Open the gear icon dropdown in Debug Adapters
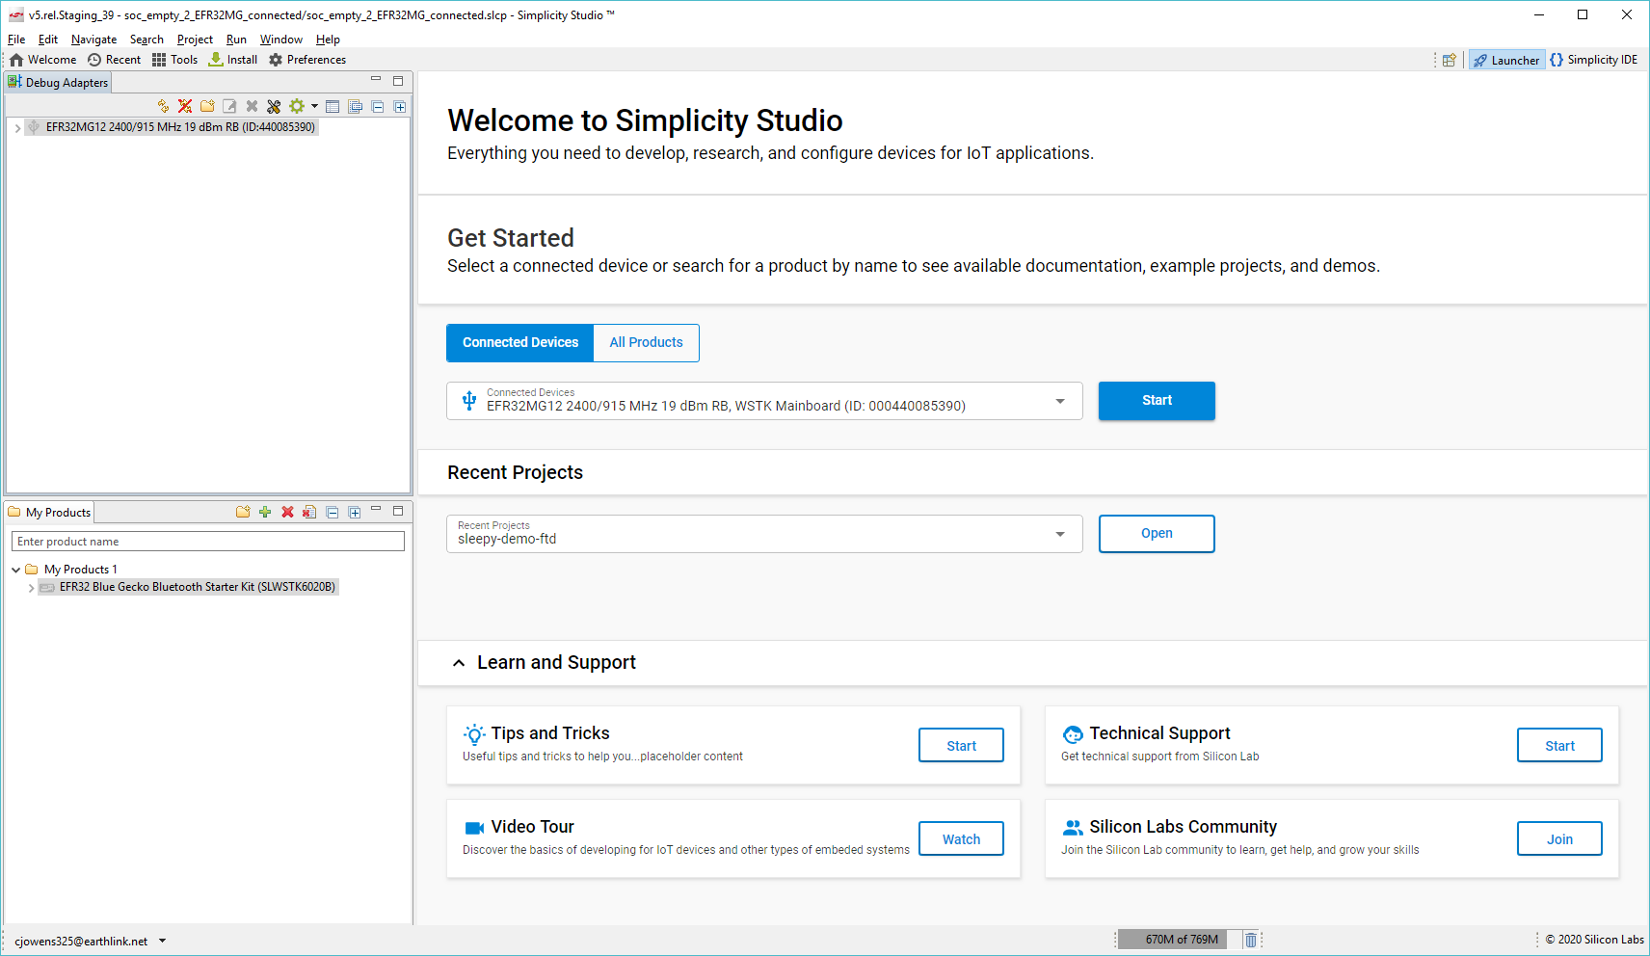The width and height of the screenshot is (1650, 956). point(315,106)
